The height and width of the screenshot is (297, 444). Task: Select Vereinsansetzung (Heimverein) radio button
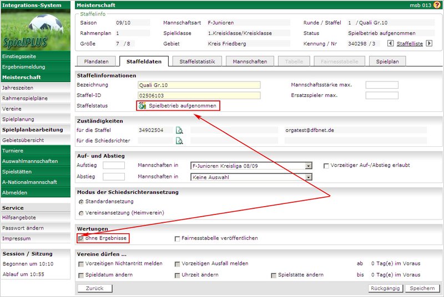(x=82, y=213)
